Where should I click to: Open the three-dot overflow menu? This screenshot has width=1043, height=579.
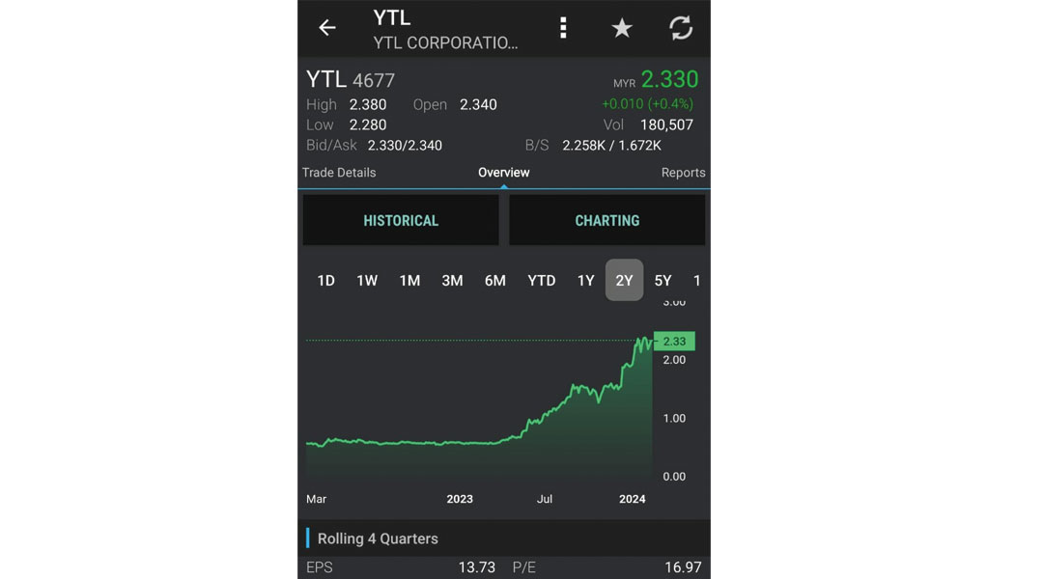pyautogui.click(x=563, y=28)
